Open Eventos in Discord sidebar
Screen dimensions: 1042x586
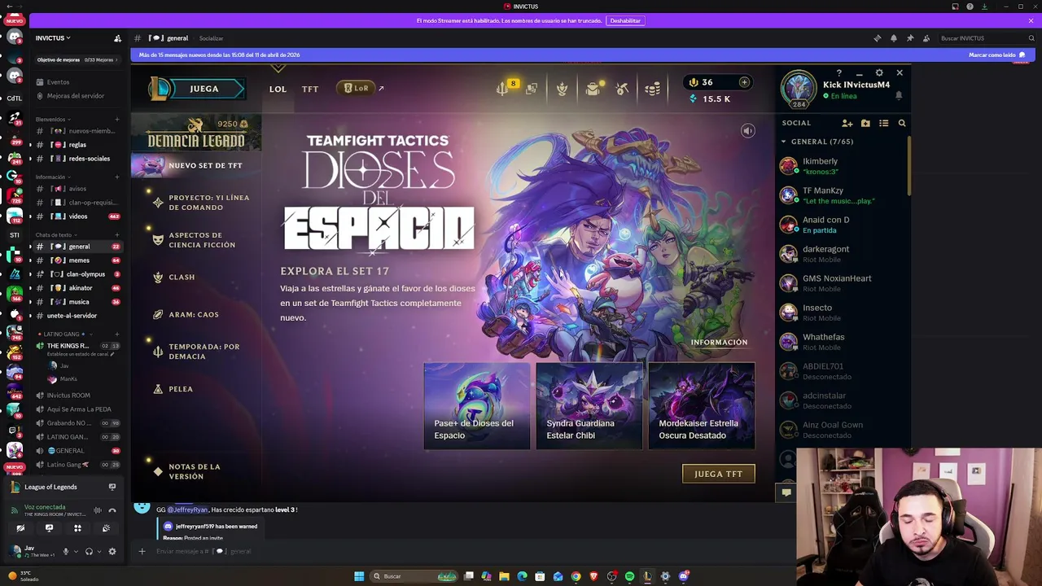coord(58,82)
